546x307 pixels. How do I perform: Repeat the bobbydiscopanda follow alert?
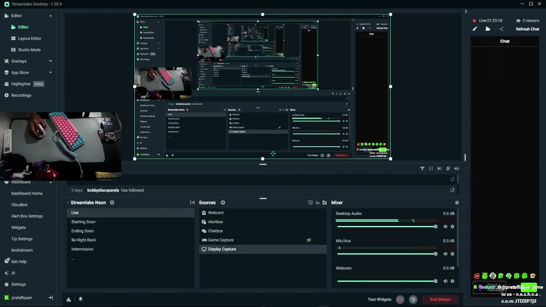(453, 190)
